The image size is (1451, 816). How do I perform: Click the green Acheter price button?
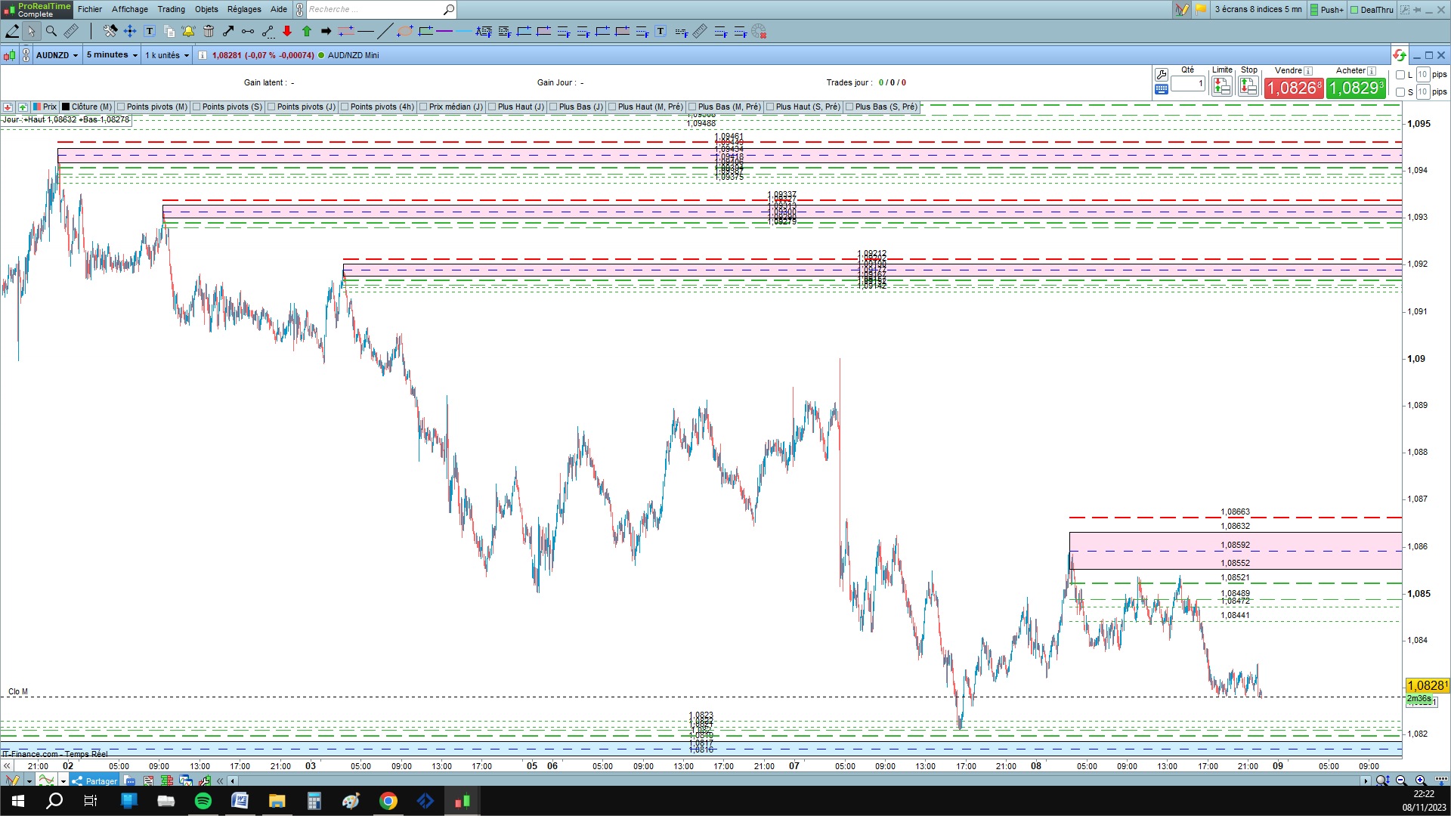click(x=1356, y=88)
